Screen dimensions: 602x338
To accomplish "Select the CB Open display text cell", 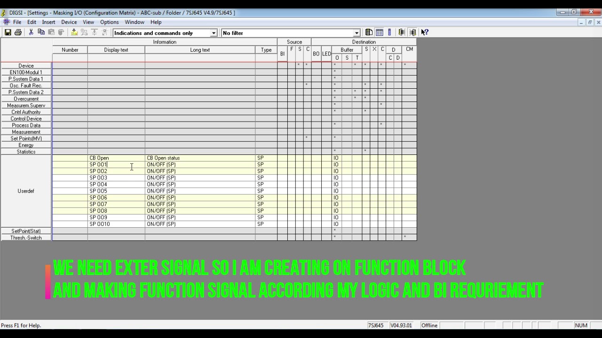I will [x=116, y=158].
